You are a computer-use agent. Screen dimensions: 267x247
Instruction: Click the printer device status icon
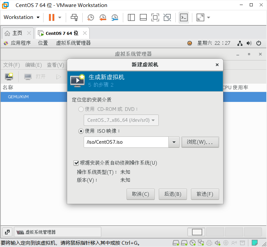[x=209, y=243]
